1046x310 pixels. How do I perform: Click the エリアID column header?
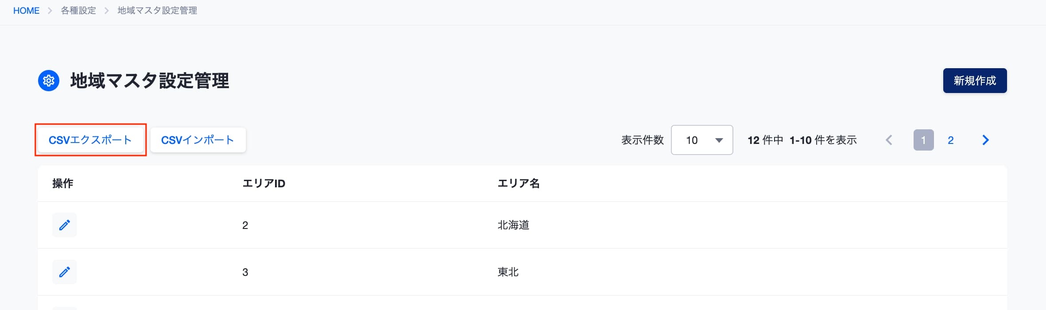point(264,183)
